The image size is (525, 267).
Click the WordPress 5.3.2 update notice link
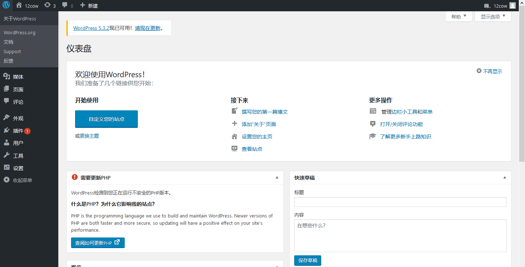click(92, 28)
